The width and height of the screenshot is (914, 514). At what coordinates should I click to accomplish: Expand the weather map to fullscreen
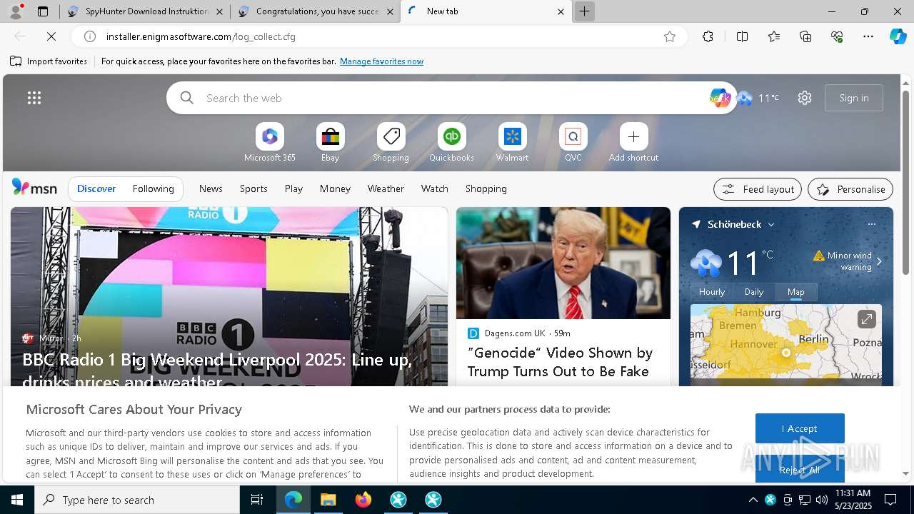[866, 319]
